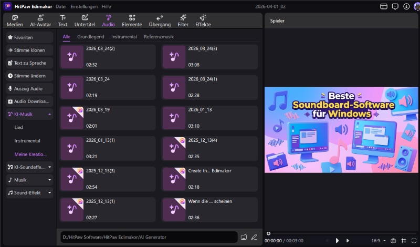Open Favoriten in the sidebar
This screenshot has height=247, width=420.
click(29, 37)
